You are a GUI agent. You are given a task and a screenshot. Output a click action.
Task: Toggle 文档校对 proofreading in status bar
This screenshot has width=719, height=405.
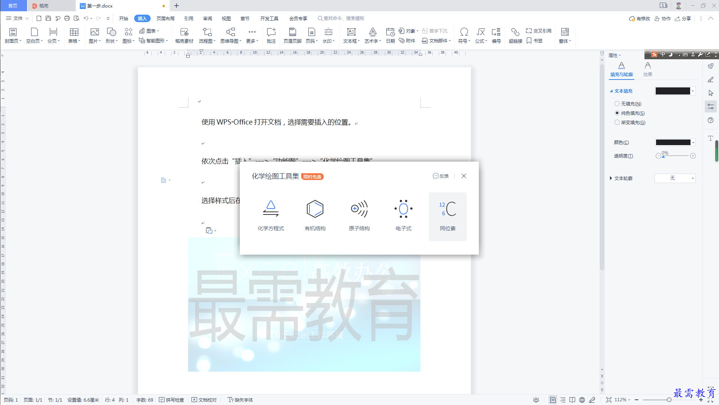point(204,400)
